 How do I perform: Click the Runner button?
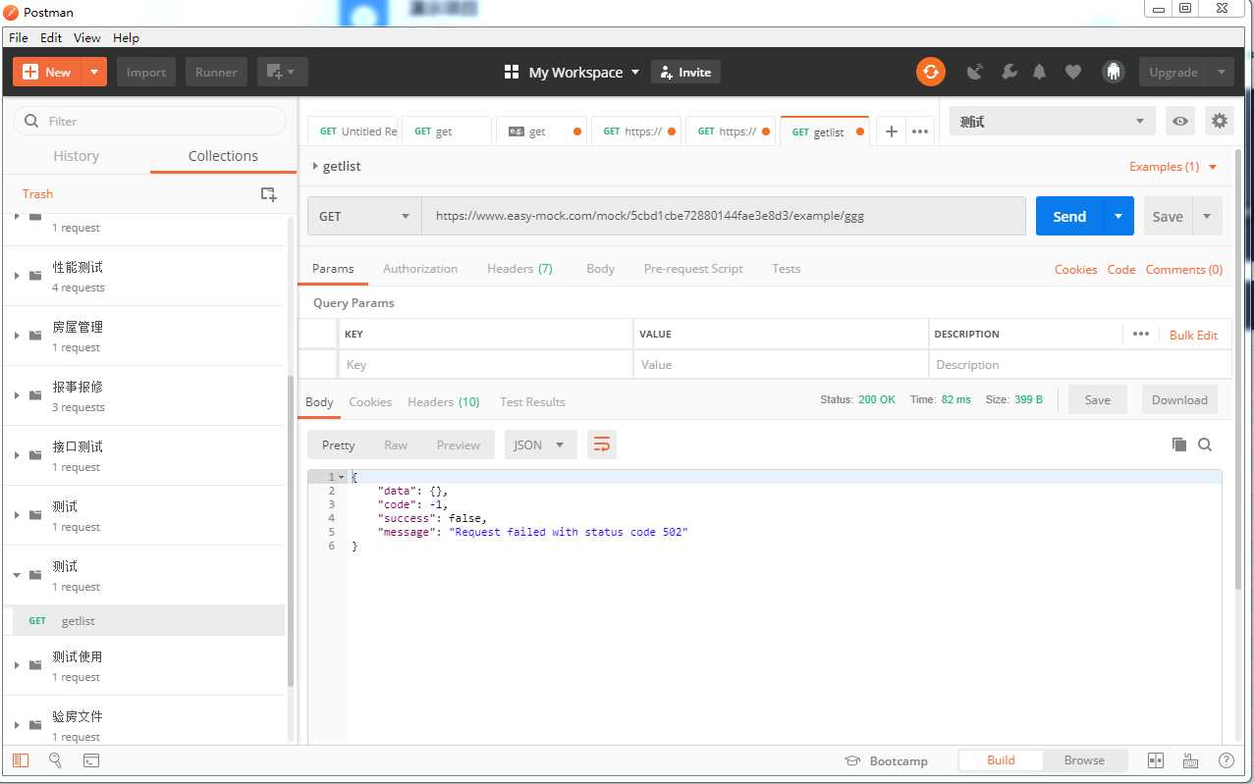216,72
